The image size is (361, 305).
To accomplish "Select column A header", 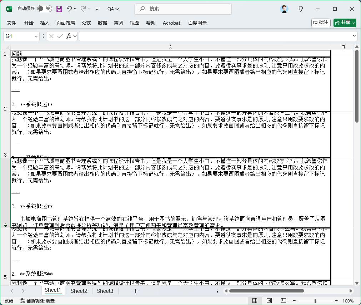I will click(x=171, y=47).
